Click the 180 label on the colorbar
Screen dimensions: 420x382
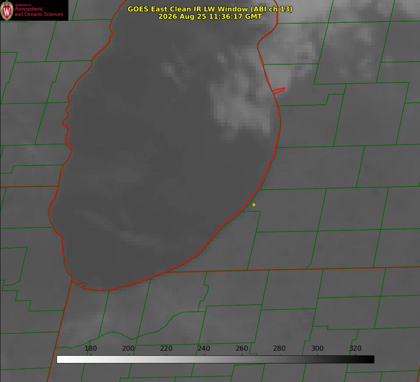coord(90,349)
